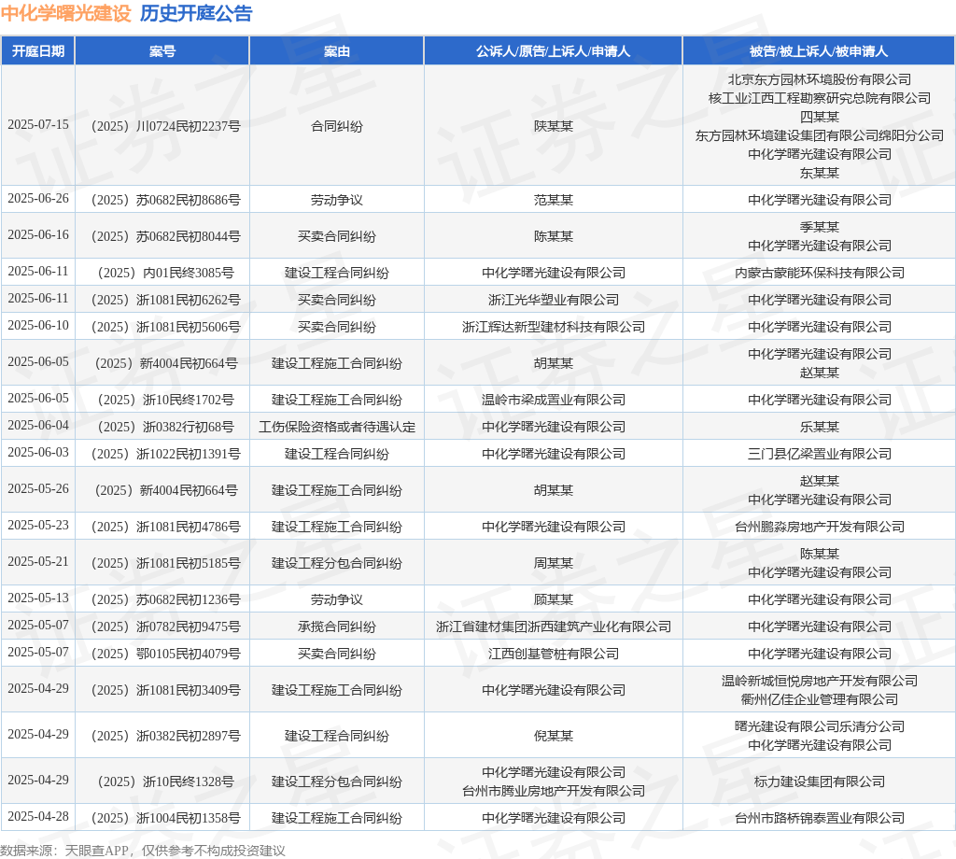The height and width of the screenshot is (859, 956).
Task: Click the 开庭日期 column header
Action: [x=37, y=51]
